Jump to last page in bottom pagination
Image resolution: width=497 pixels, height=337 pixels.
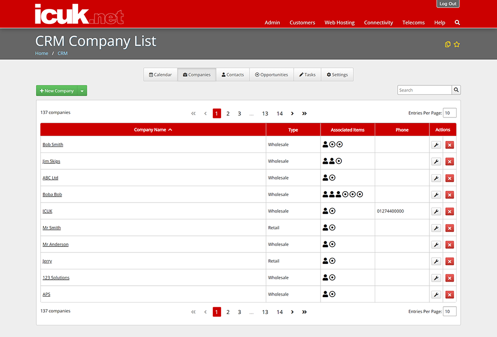click(x=304, y=312)
